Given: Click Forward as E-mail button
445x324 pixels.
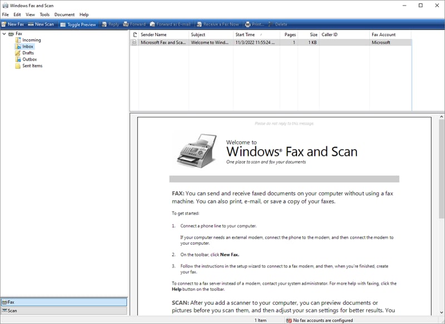Looking at the screenshot, I should tap(170, 24).
